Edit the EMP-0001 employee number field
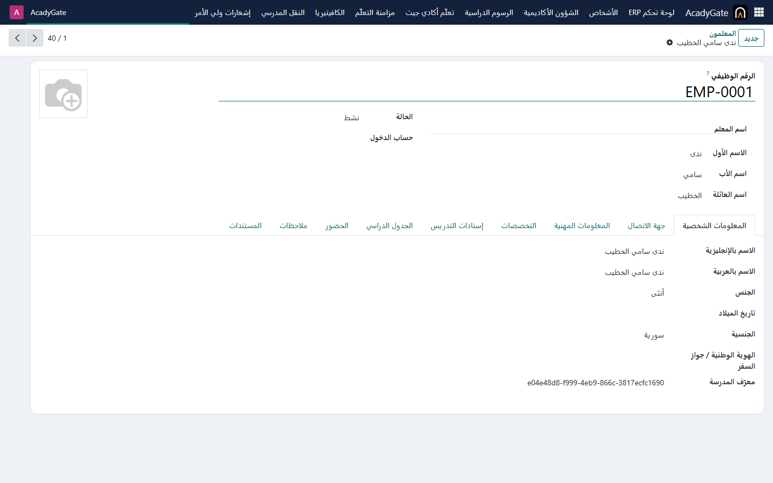 (486, 92)
